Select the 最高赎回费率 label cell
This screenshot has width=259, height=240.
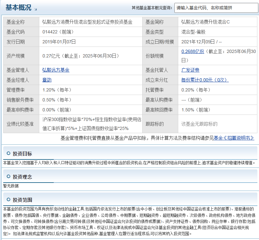tap(160, 110)
